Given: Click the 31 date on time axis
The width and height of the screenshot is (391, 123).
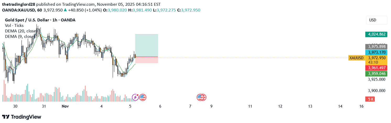Looking at the screenshot, I should click(44, 106).
